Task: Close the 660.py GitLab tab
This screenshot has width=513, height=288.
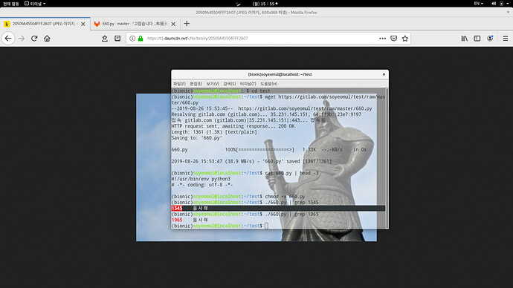Action: coord(173,24)
